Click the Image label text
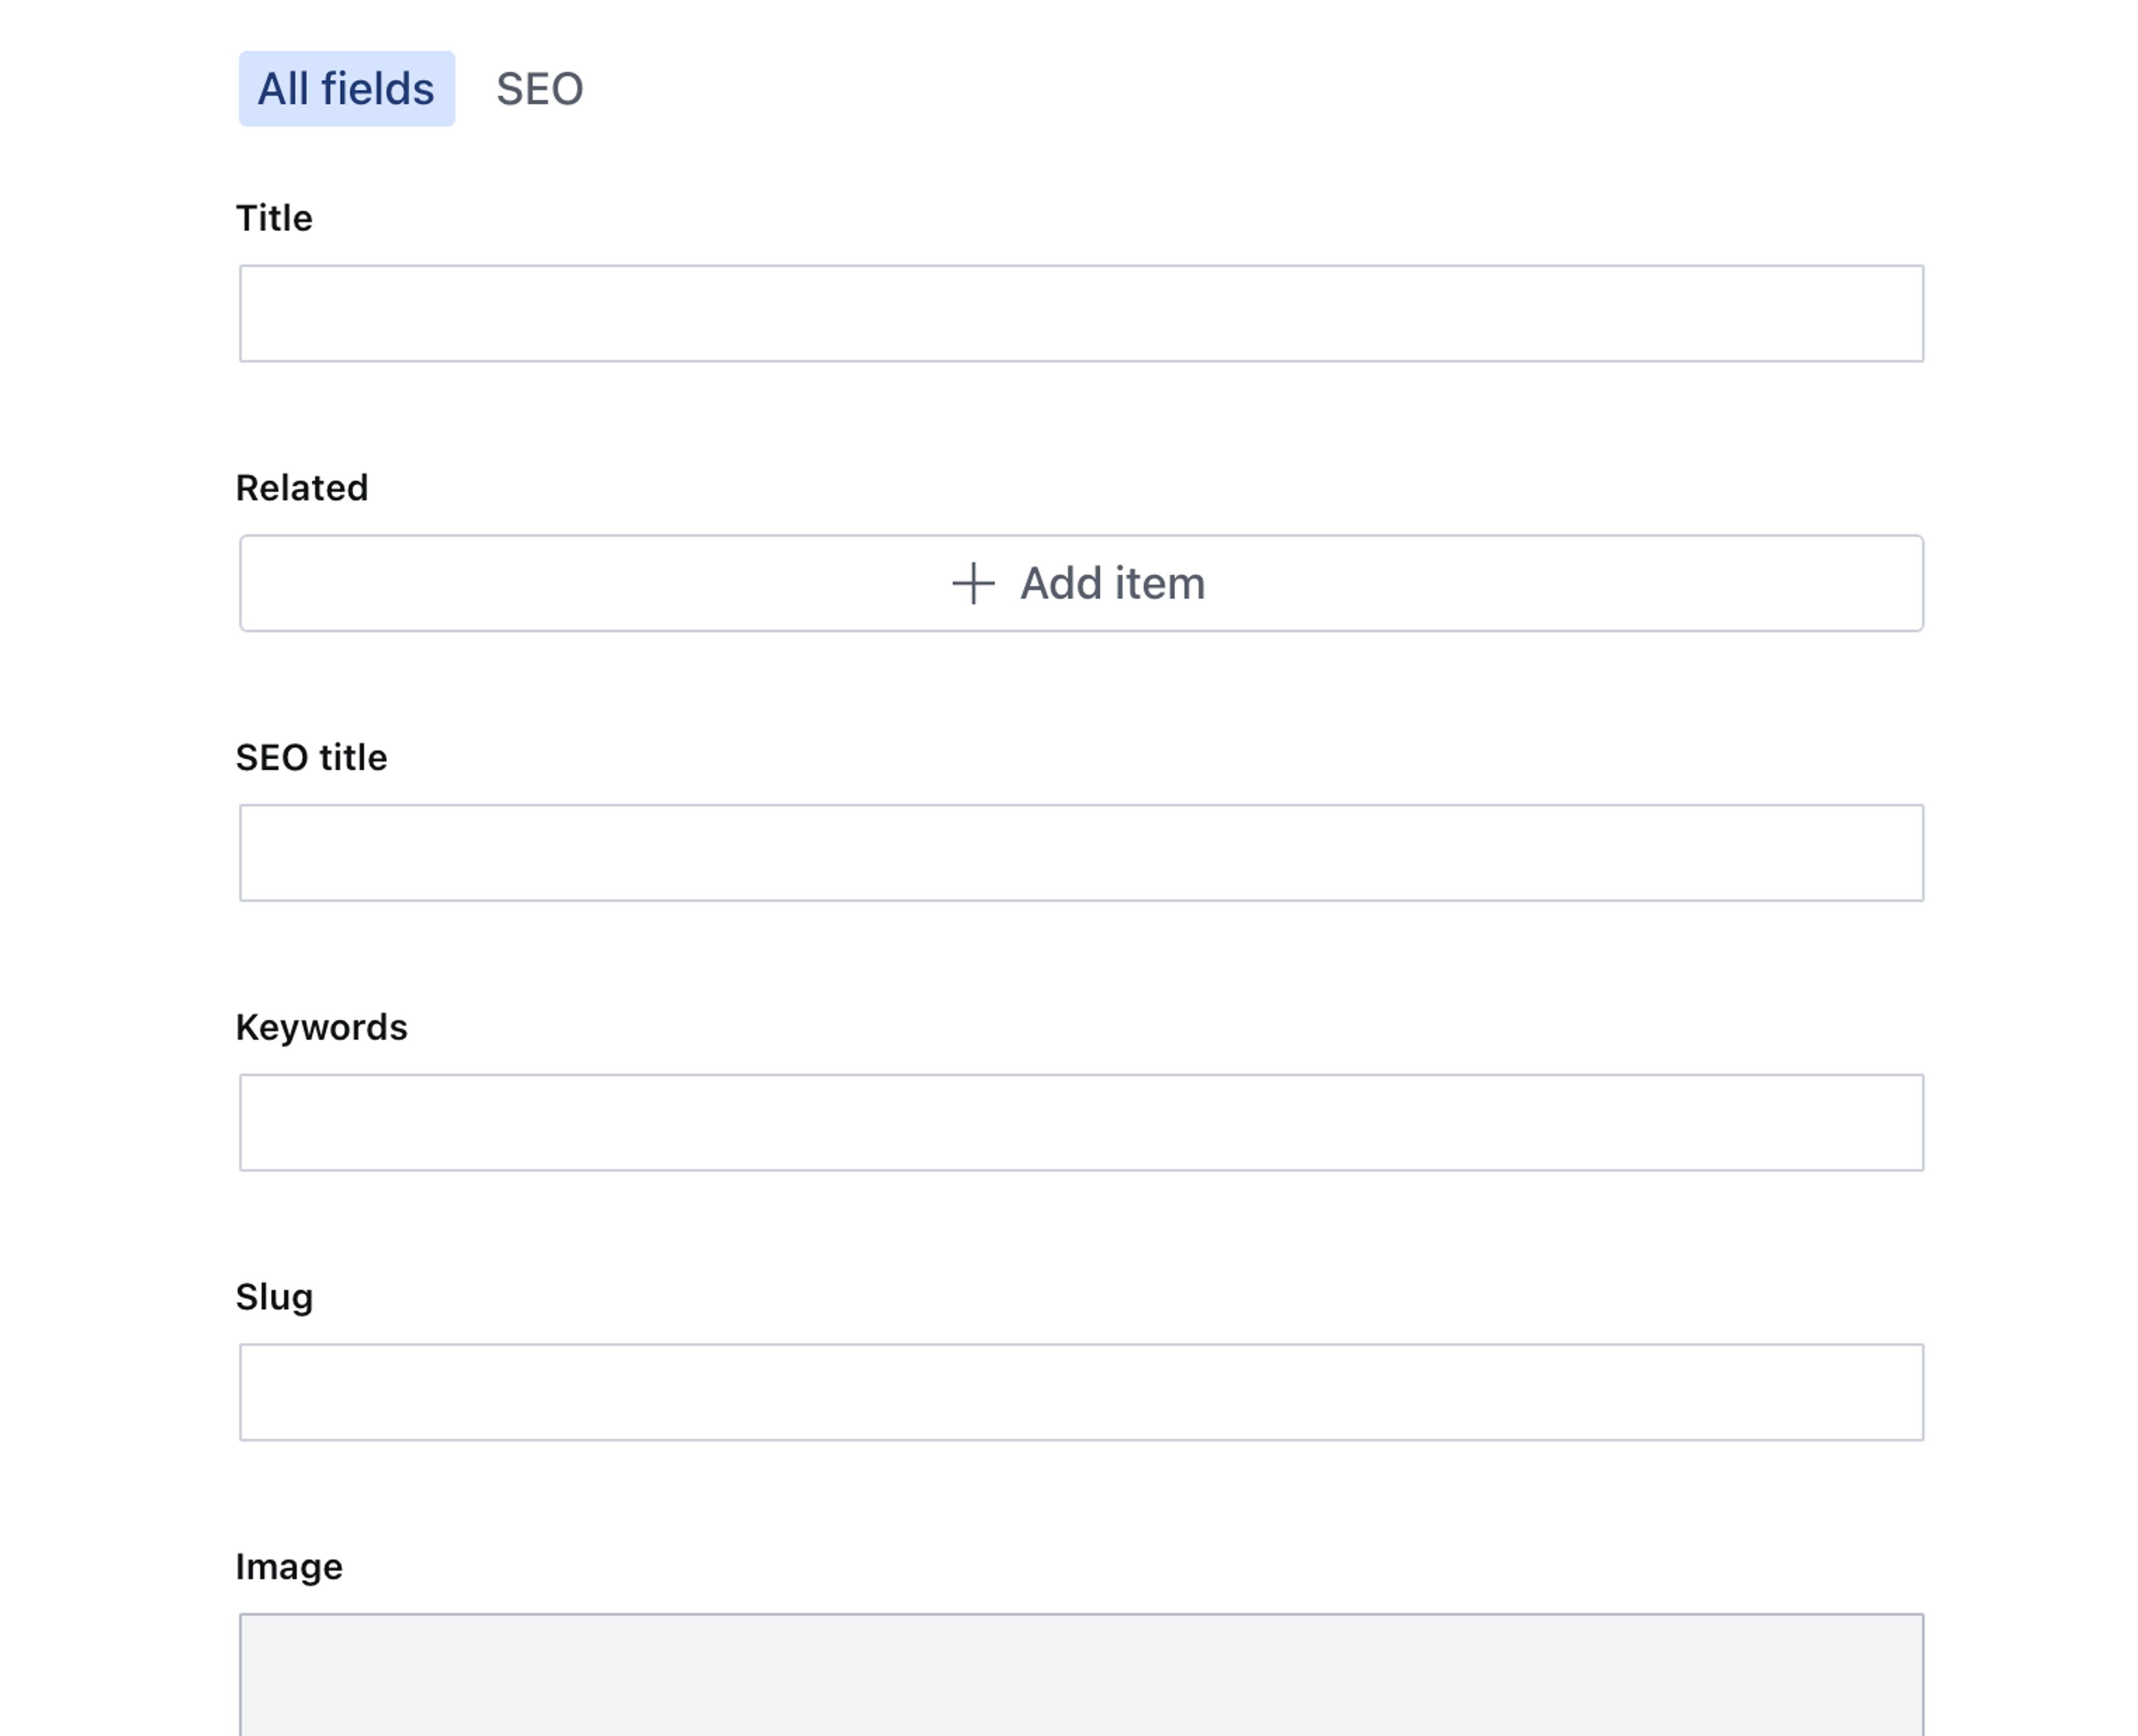The height and width of the screenshot is (1736, 2138). click(289, 1567)
